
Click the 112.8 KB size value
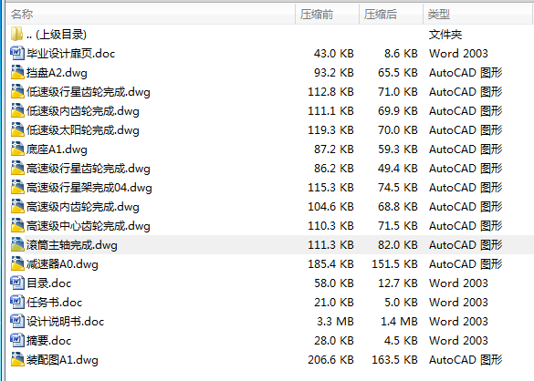tap(330, 91)
